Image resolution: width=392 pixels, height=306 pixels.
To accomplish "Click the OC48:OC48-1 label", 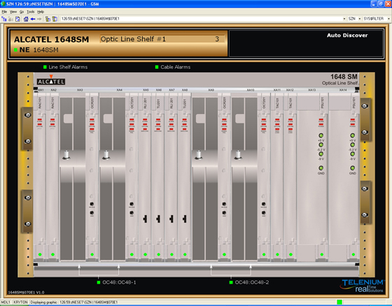I will pyautogui.click(x=119, y=282).
